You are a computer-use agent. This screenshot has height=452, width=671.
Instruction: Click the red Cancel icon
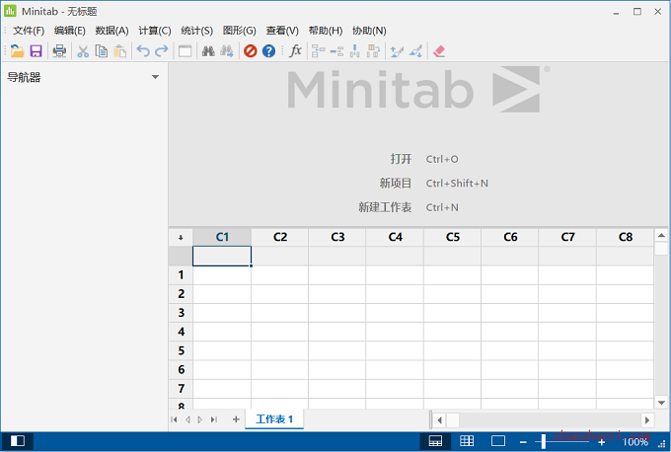(251, 51)
